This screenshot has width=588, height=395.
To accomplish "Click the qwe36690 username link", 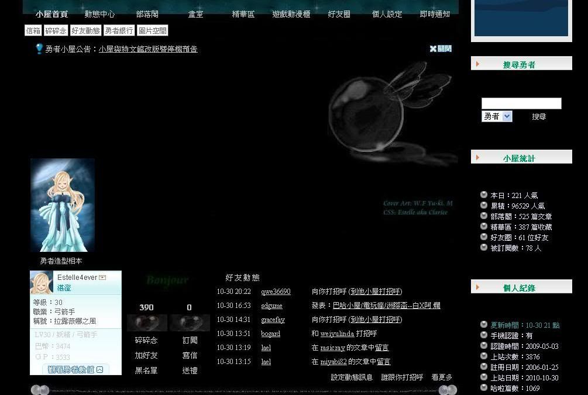I will point(276,292).
